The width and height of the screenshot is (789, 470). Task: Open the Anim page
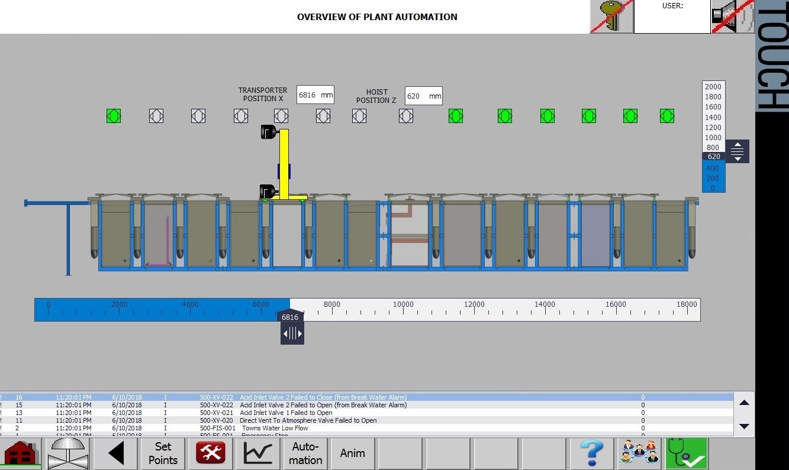point(353,453)
